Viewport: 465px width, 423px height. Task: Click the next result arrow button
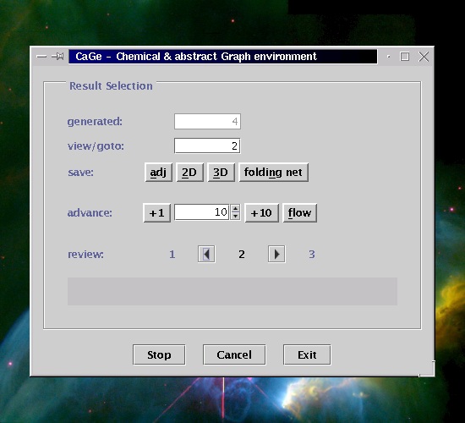click(276, 254)
